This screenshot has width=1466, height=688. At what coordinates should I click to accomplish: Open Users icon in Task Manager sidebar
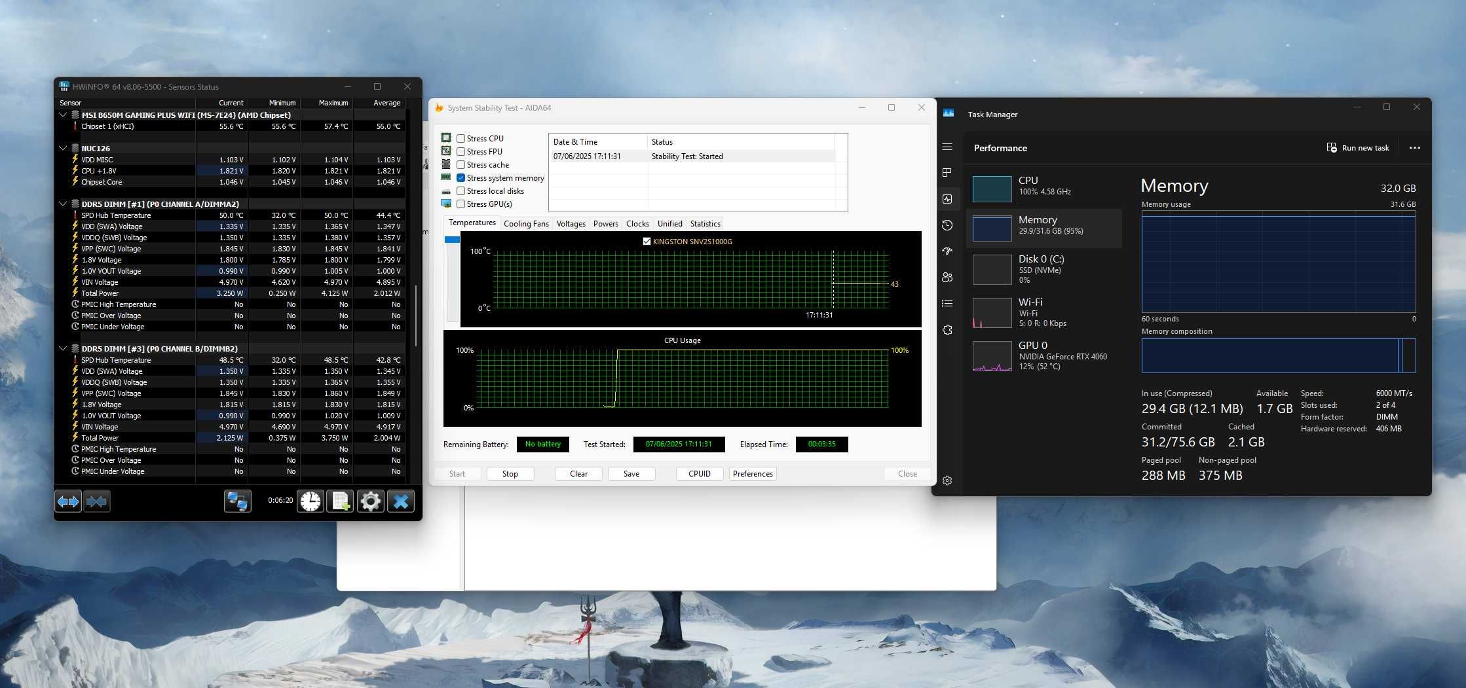tap(947, 278)
